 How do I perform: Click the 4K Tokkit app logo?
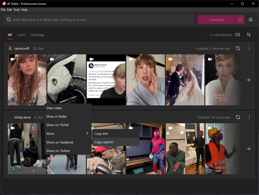pyautogui.click(x=4, y=4)
